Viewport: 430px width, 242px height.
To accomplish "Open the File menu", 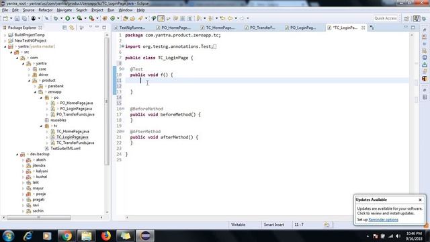I will [5, 10].
